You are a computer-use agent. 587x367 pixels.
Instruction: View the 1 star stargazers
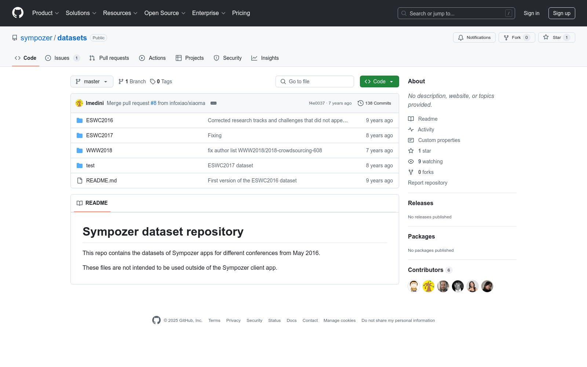tap(420, 151)
